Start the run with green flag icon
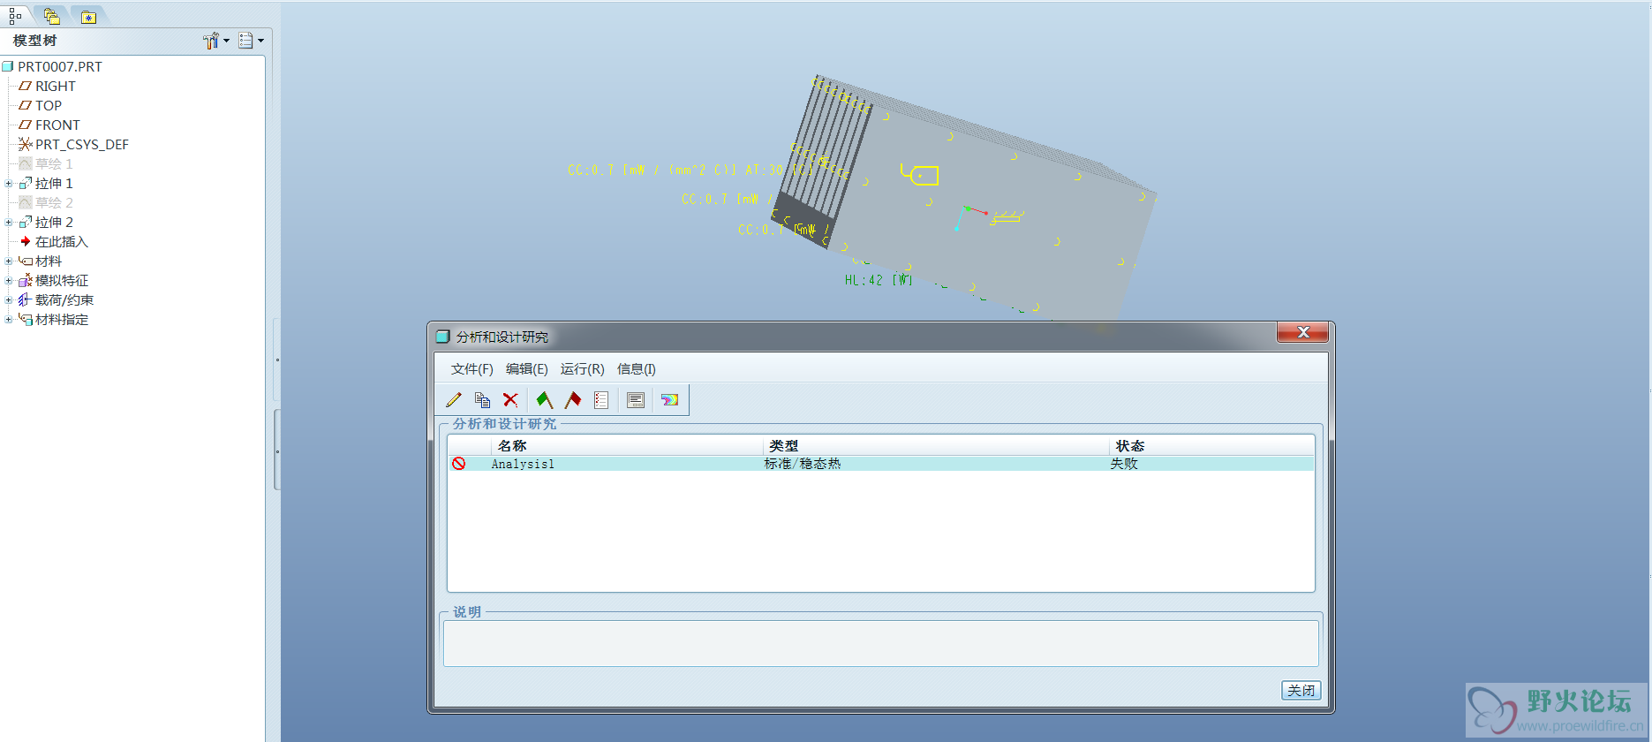The width and height of the screenshot is (1652, 742). click(x=545, y=400)
